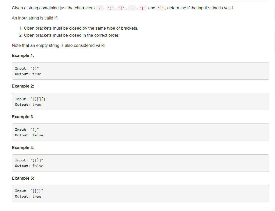This screenshot has height=211, width=275.
Task: Click the '{' inline code snippet
Action: (121, 8)
